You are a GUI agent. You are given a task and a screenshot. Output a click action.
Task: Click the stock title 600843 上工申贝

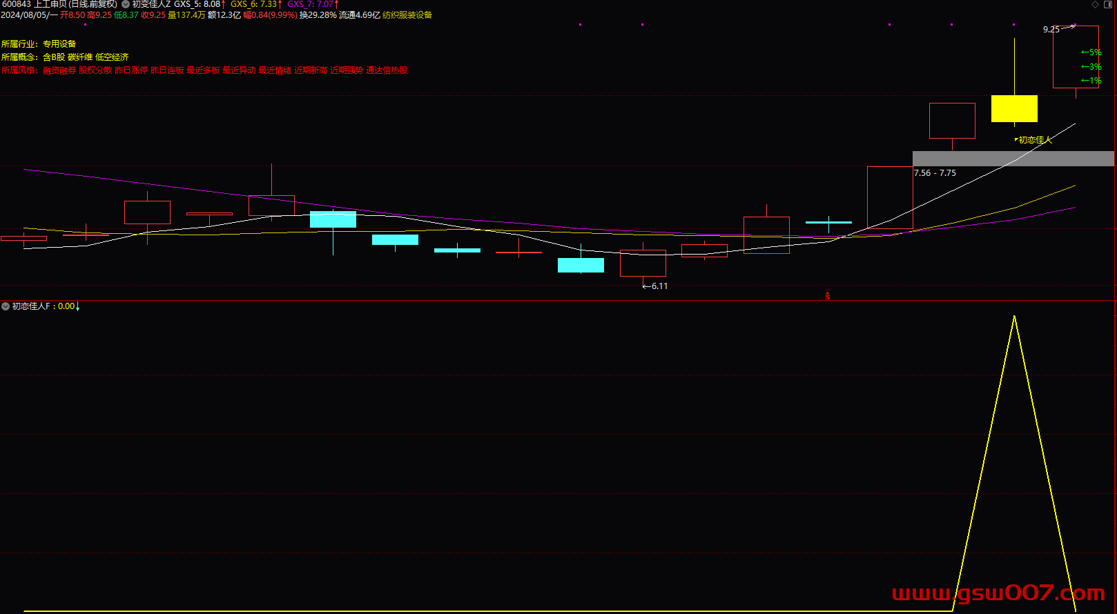pos(59,4)
